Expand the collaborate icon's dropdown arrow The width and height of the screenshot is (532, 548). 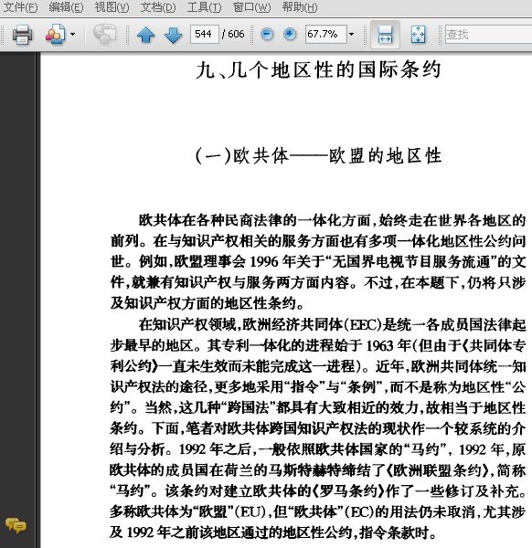tap(73, 35)
